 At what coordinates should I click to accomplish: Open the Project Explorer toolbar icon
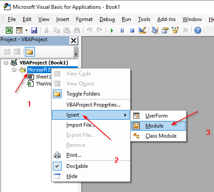pos(155,30)
